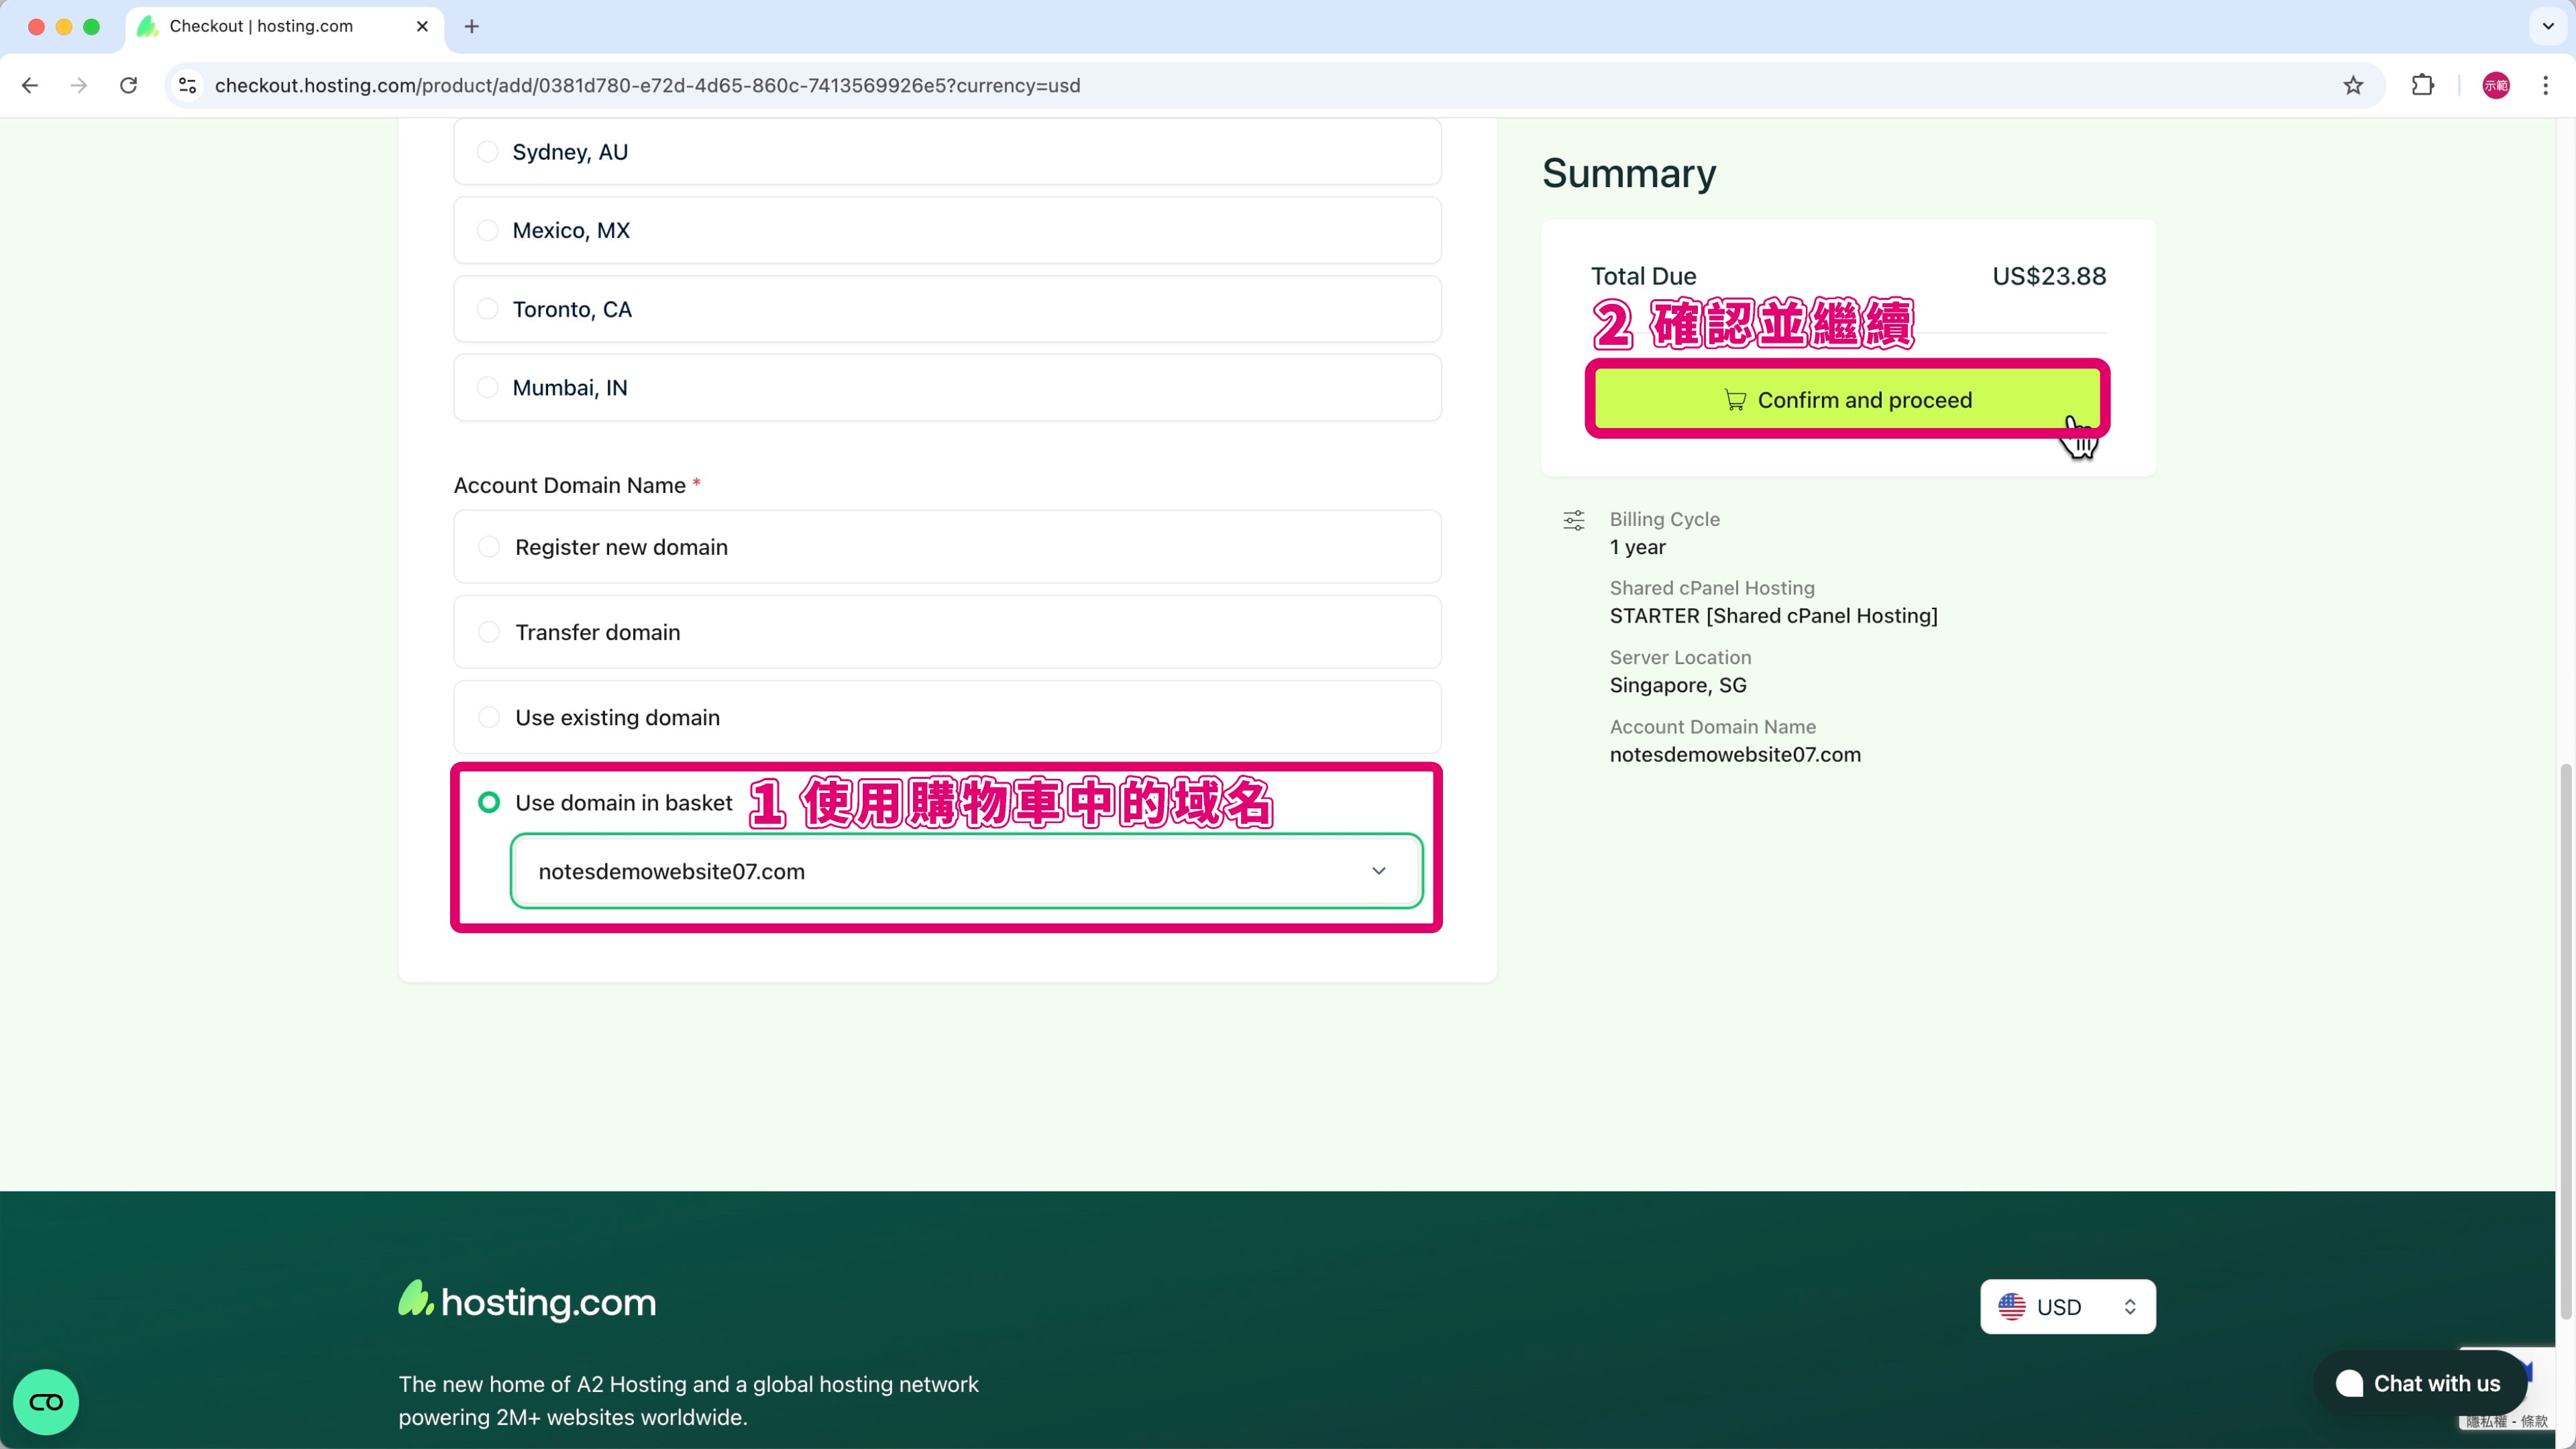
Task: Open the USD currency selector
Action: point(2067,1306)
